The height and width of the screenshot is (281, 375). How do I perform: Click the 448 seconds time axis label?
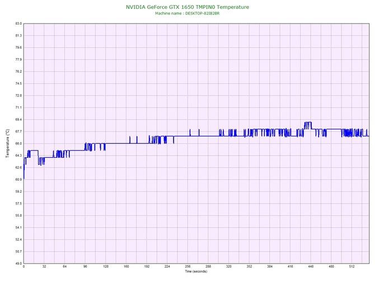point(311,266)
